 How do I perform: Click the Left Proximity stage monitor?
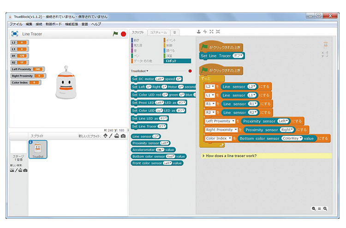27,69
